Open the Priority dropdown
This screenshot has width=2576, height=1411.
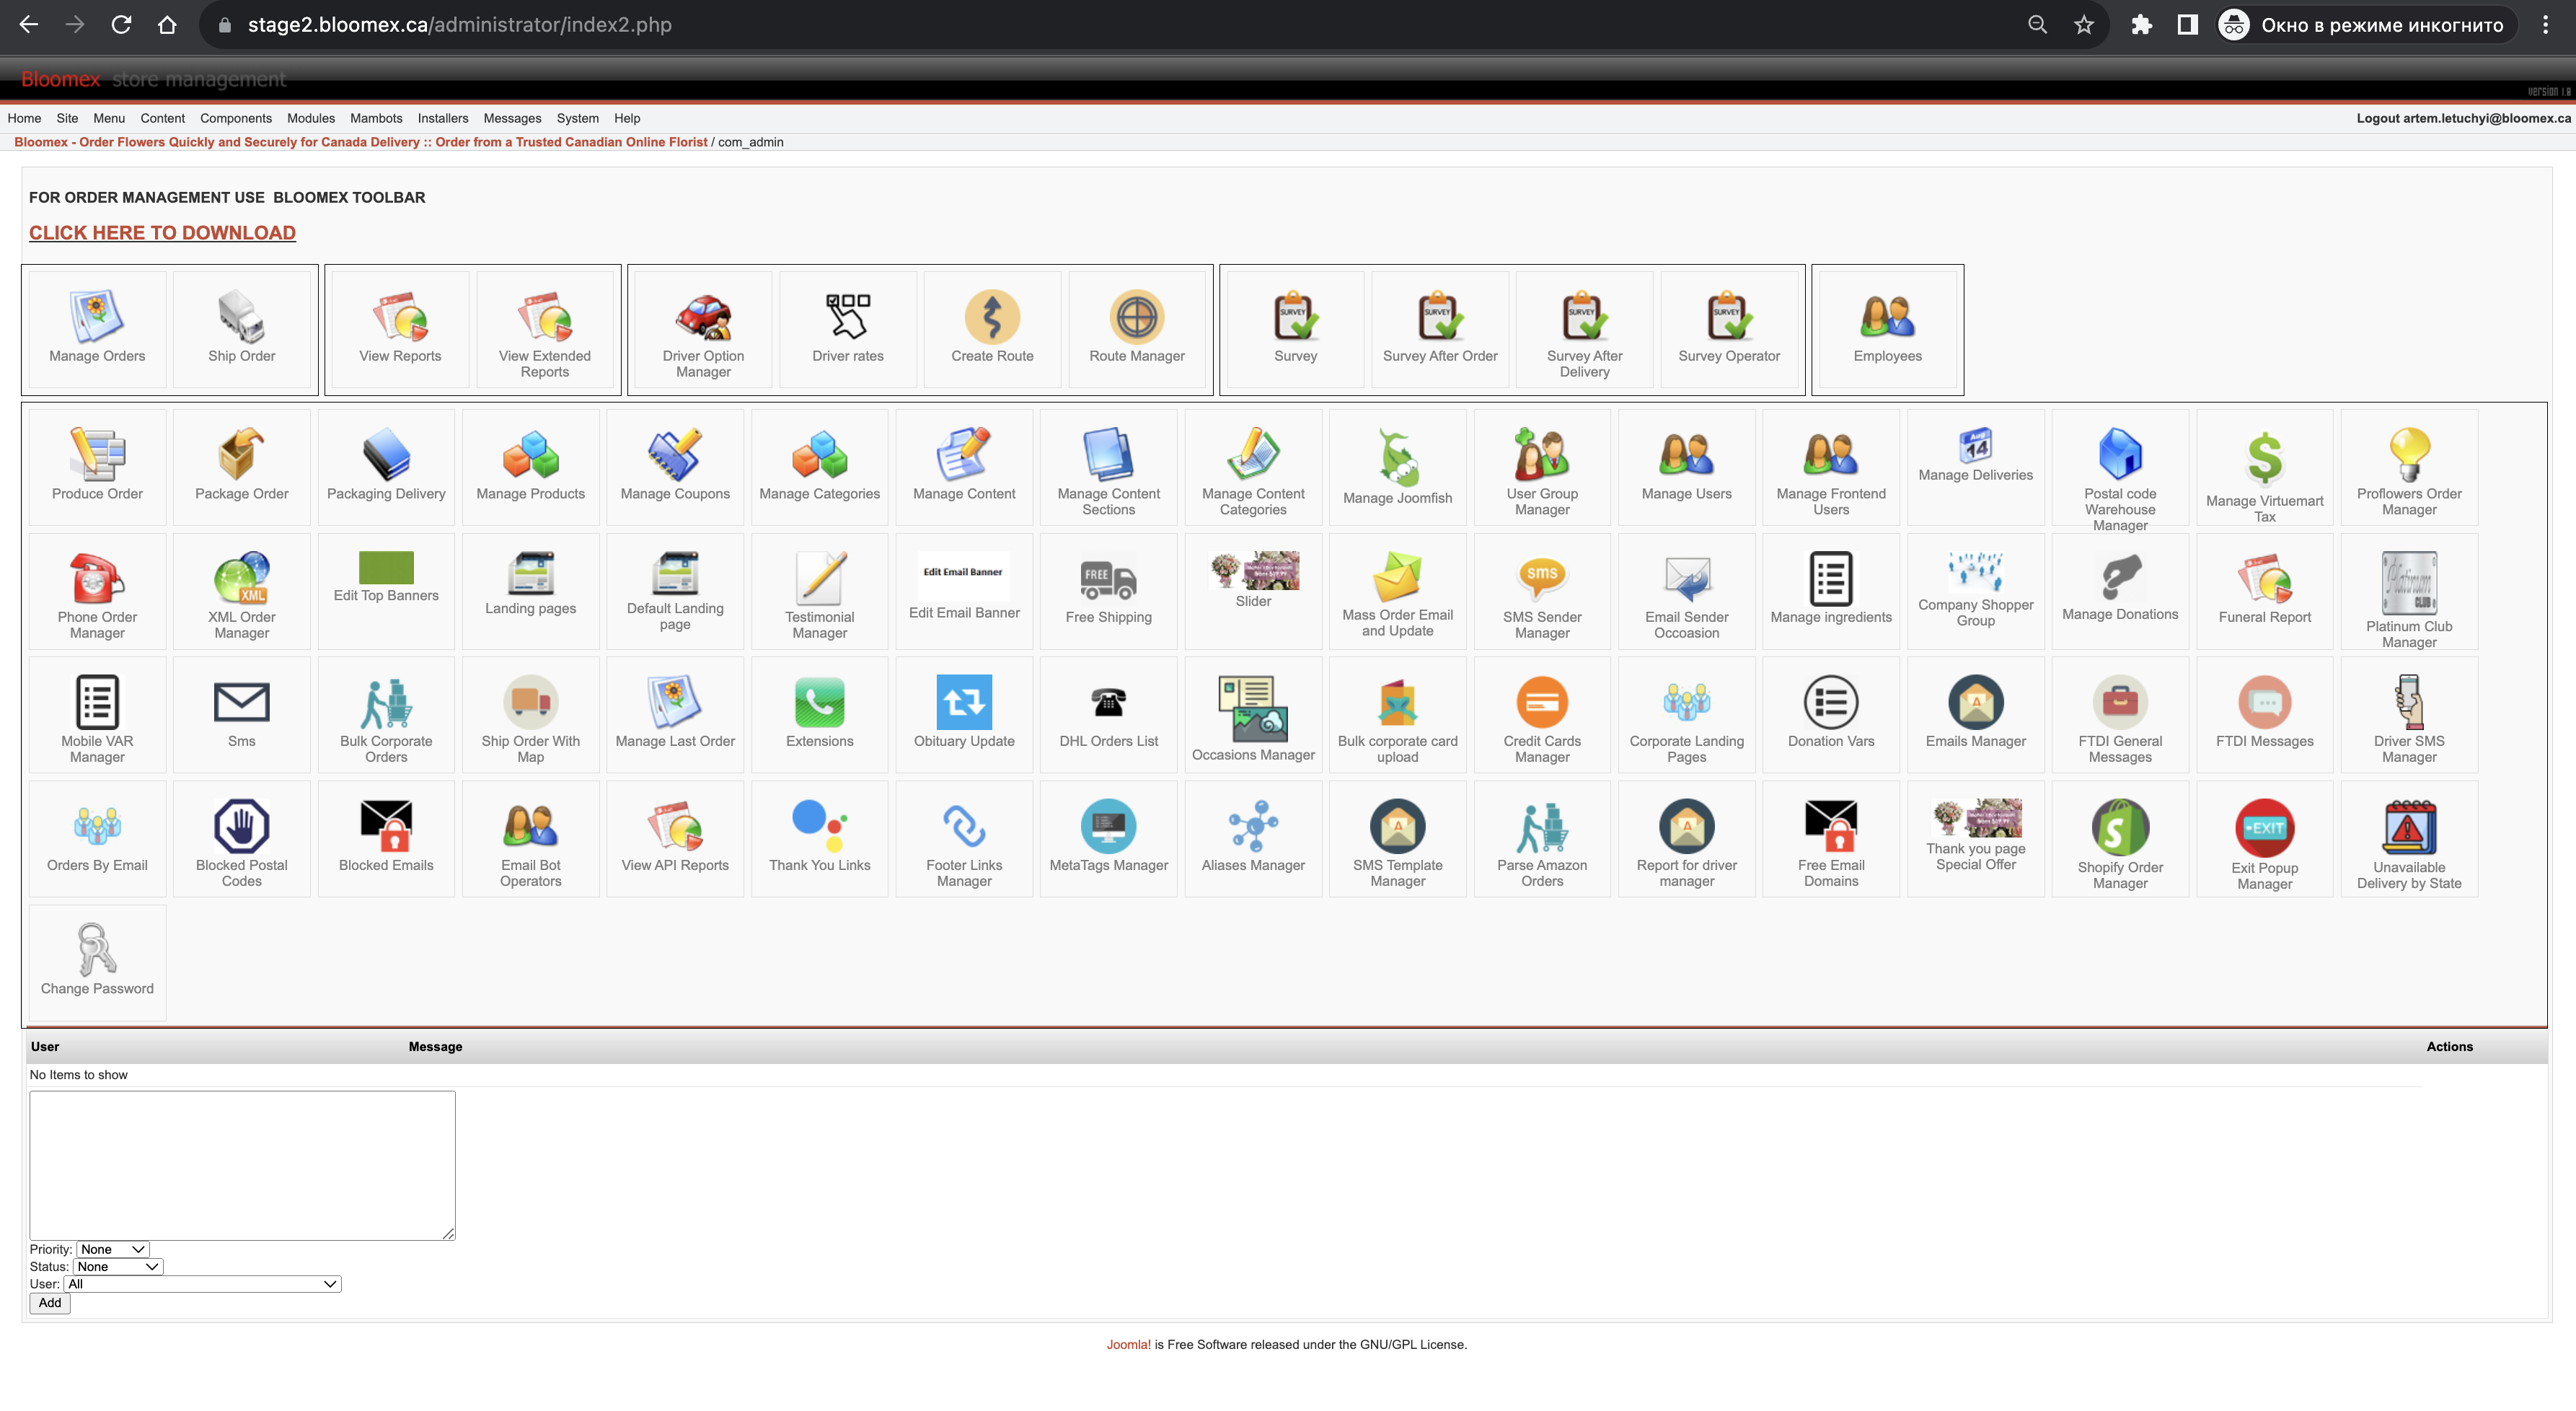pos(113,1249)
